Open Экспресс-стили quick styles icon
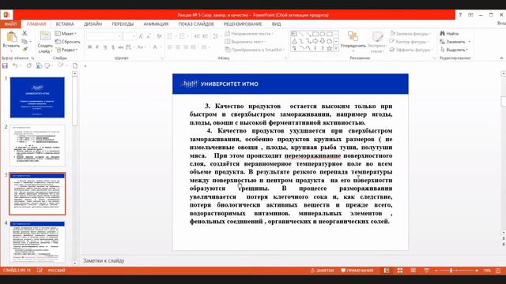The width and height of the screenshot is (506, 284). pyautogui.click(x=377, y=36)
